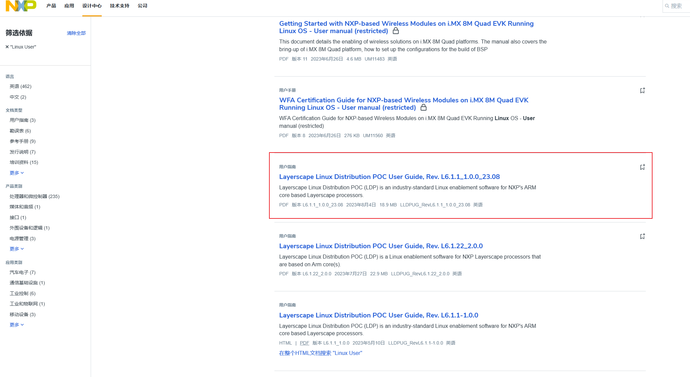
Task: Open the 应用 menu
Action: tap(69, 6)
